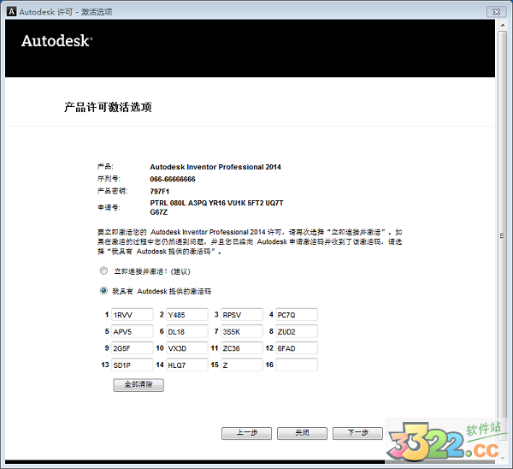Screen dimensions: 513x469
Task: Click activation code field 4 containing PC7Q
Action: pyautogui.click(x=297, y=315)
